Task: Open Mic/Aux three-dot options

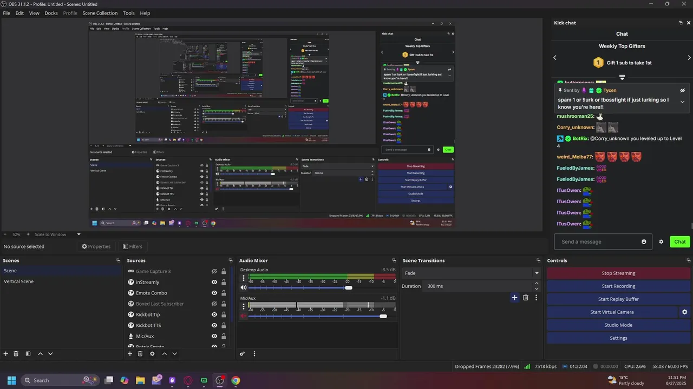Action: [244, 307]
